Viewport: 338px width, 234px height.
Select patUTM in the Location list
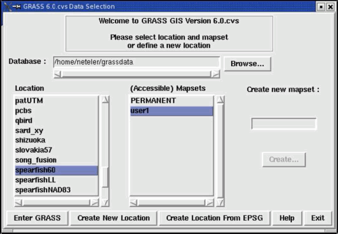[x=57, y=101]
